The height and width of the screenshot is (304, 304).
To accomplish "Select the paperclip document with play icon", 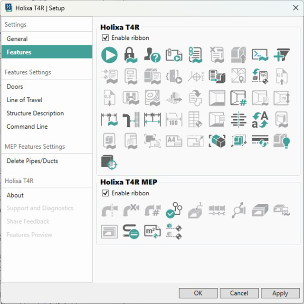I will pos(174,55).
